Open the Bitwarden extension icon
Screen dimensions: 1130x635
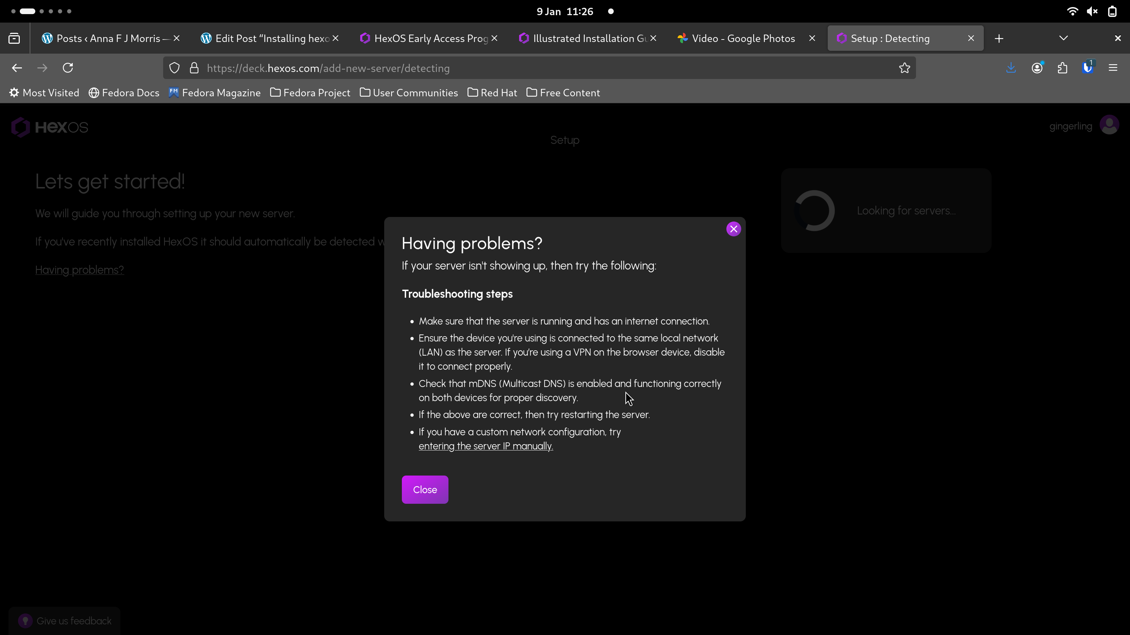pyautogui.click(x=1088, y=68)
